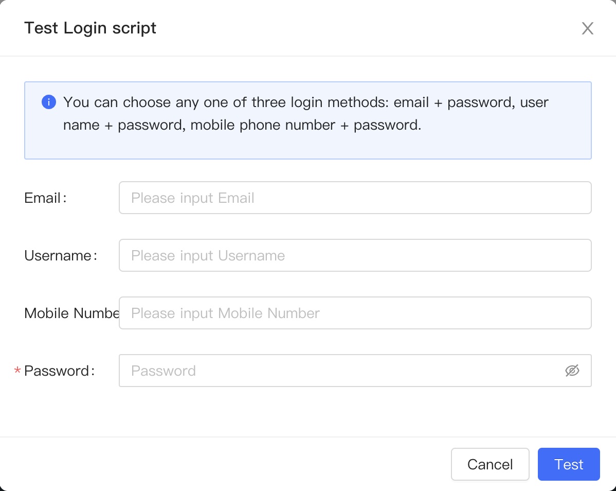Focus the Email input field

click(355, 198)
